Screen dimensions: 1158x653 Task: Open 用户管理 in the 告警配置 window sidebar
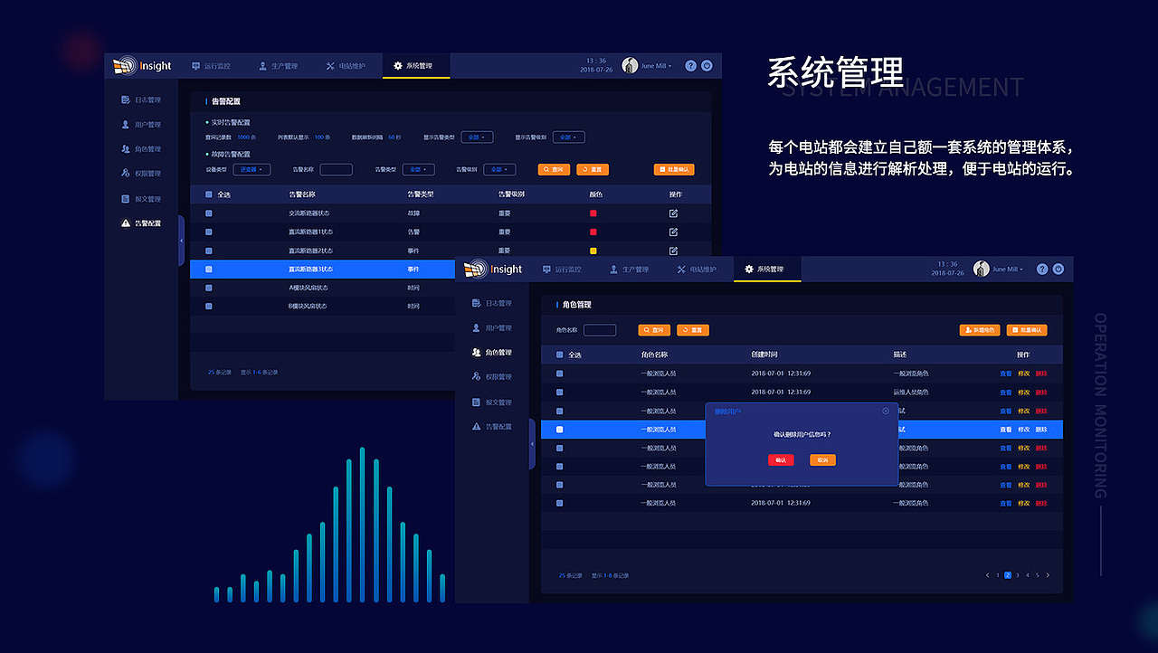click(141, 125)
